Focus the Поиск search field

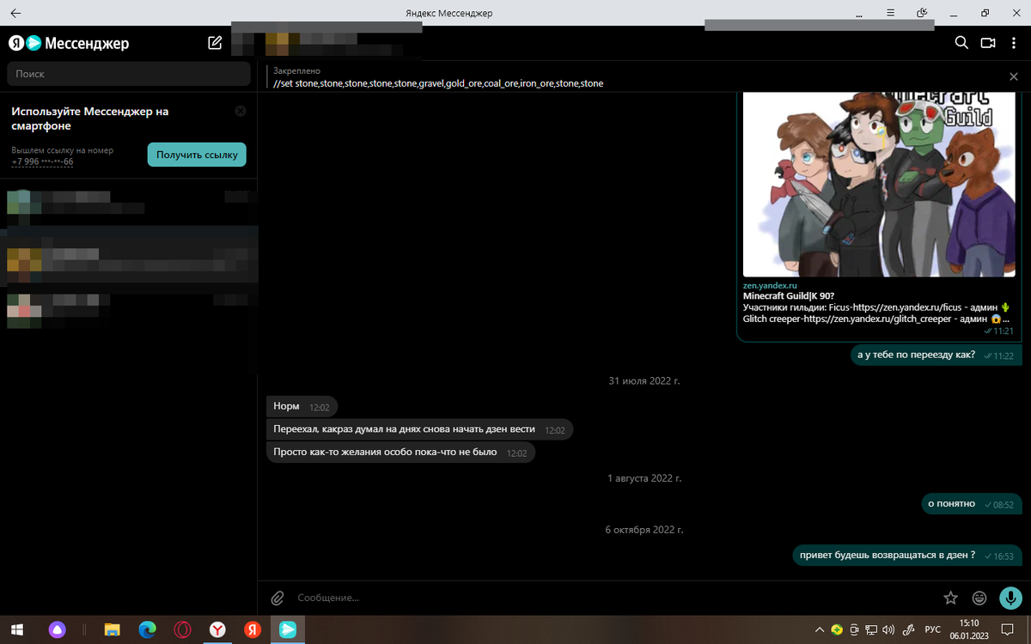coord(128,74)
